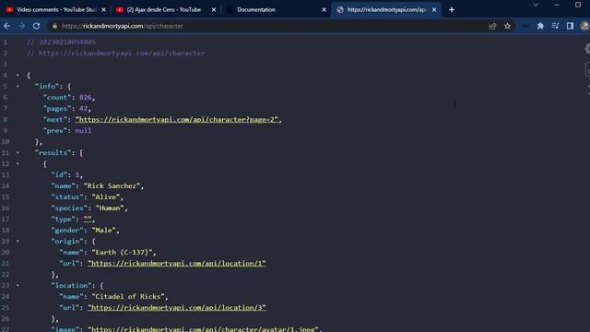
Task: Click the empty "type" string value
Action: coord(88,219)
